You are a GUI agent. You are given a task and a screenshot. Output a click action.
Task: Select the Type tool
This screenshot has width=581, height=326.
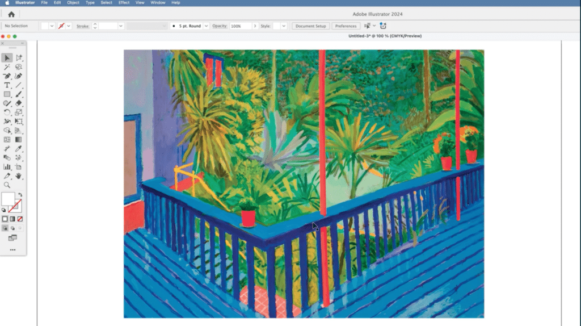pyautogui.click(x=7, y=85)
